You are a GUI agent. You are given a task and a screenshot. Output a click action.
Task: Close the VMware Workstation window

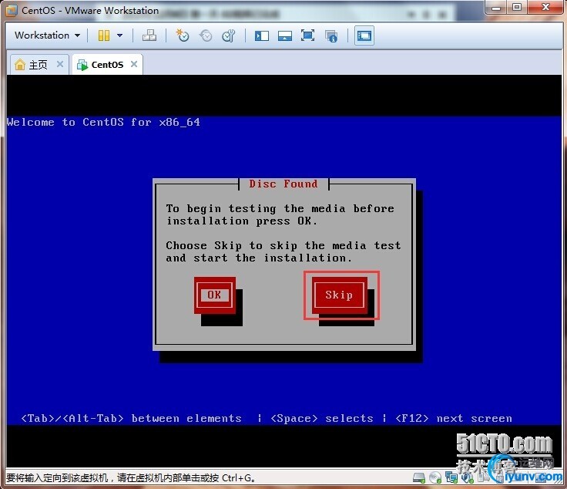(x=545, y=7)
